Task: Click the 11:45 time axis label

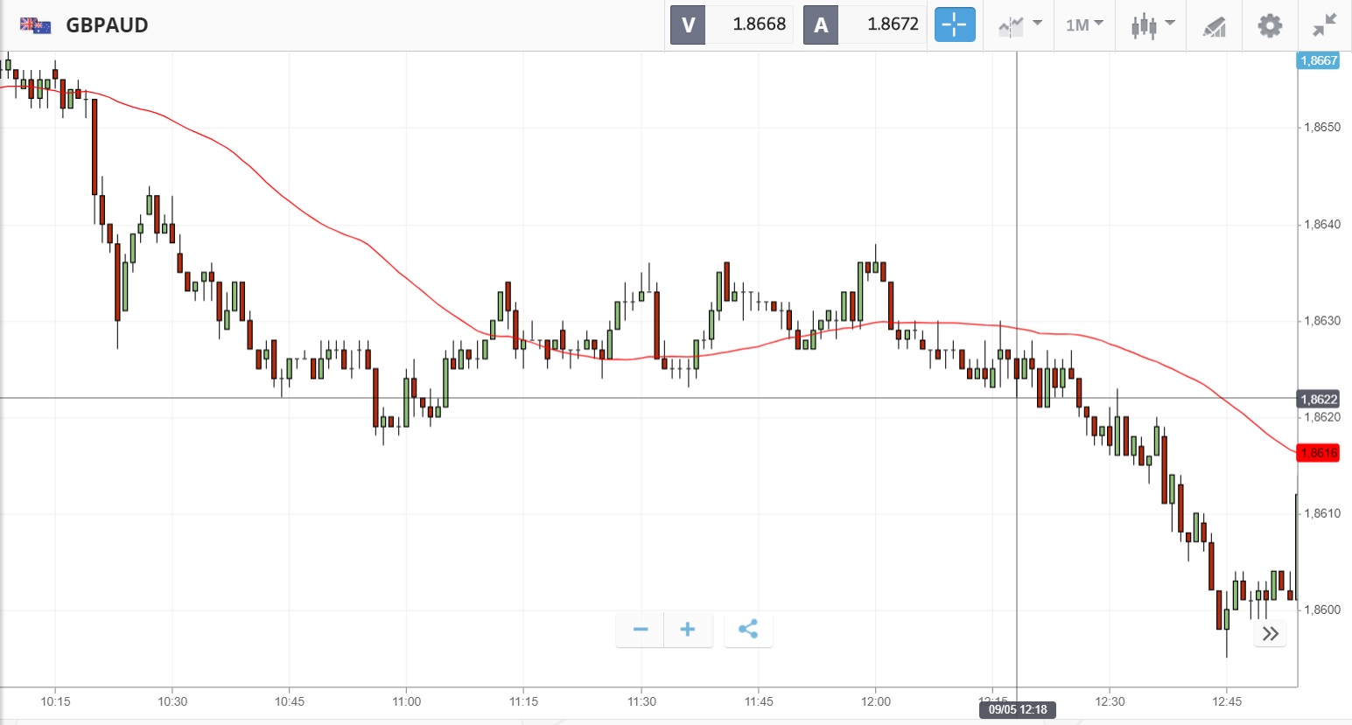Action: (x=759, y=701)
